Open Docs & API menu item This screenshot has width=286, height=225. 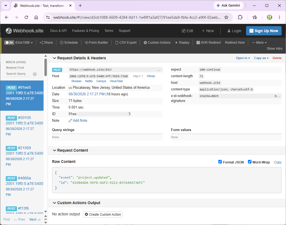(x=58, y=31)
